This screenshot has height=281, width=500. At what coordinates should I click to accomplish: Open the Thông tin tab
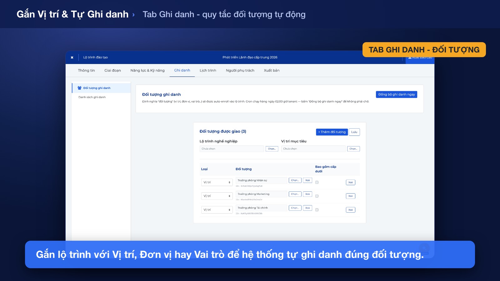coord(86,71)
